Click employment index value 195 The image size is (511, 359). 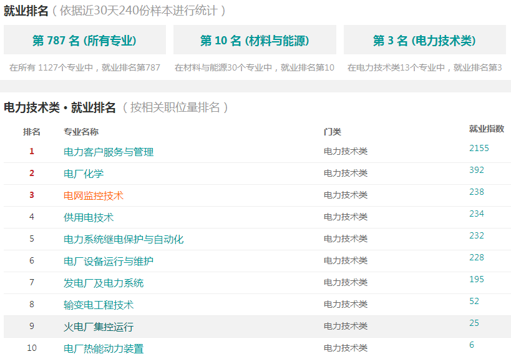pos(477,280)
